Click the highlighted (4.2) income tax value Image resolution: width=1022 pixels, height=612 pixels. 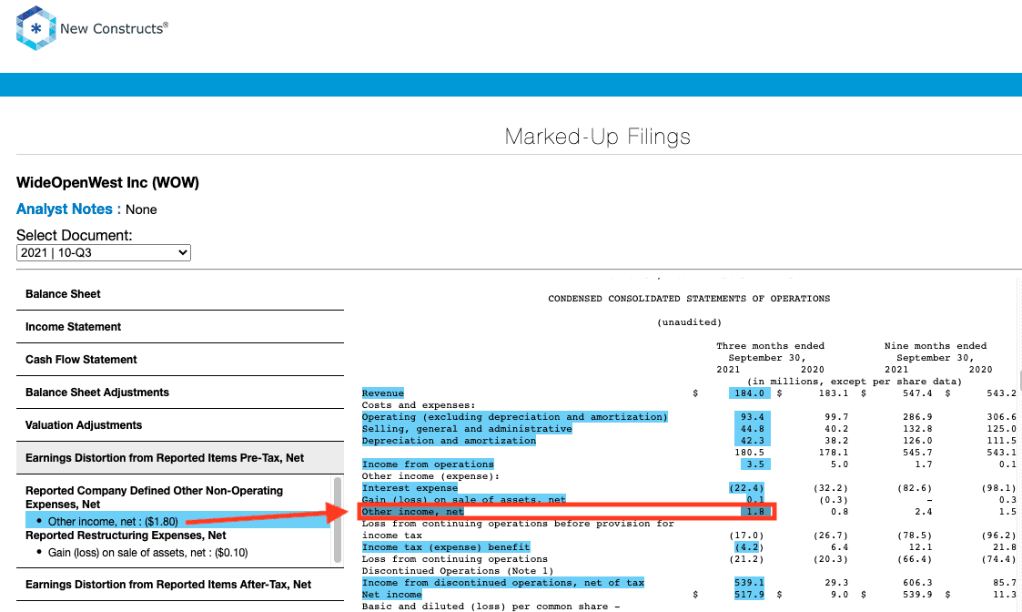tap(749, 546)
